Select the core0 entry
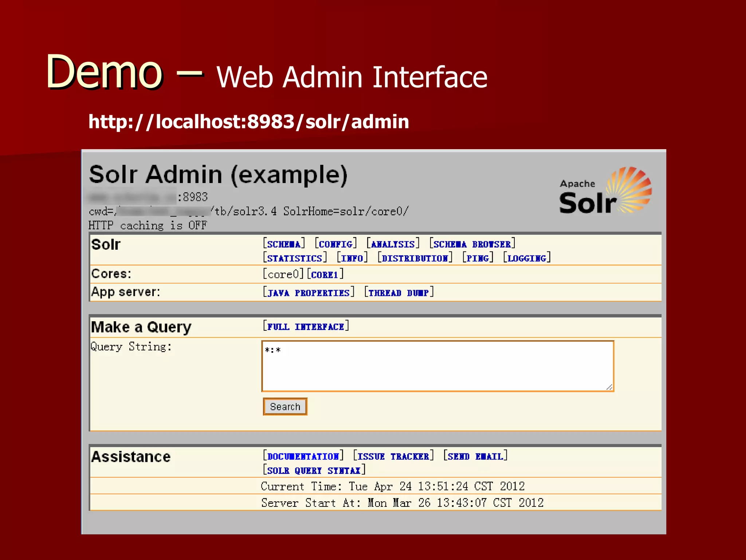The image size is (746, 560). pyautogui.click(x=283, y=274)
